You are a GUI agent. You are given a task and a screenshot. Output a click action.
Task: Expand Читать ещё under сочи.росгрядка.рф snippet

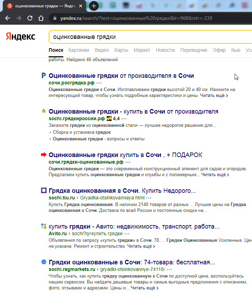point(214,96)
